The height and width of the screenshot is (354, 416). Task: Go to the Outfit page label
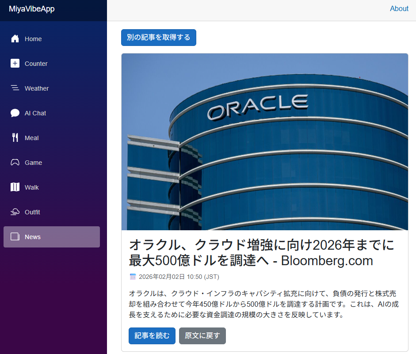[x=32, y=212]
